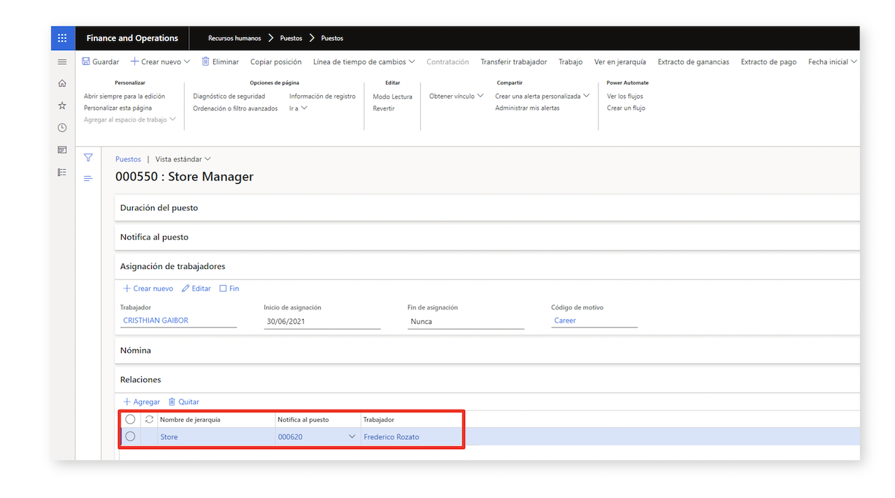Expand Obtener vínculo dropdown

457,96
